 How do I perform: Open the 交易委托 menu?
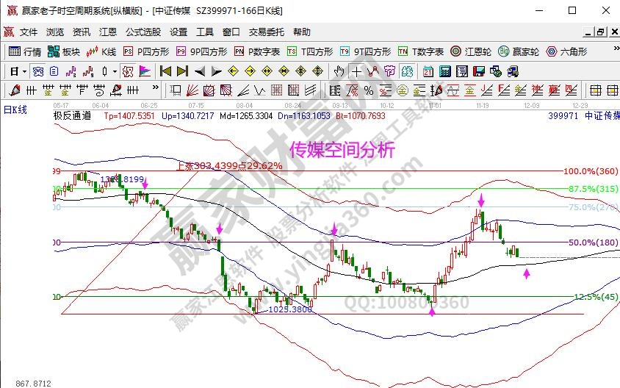tap(264, 32)
